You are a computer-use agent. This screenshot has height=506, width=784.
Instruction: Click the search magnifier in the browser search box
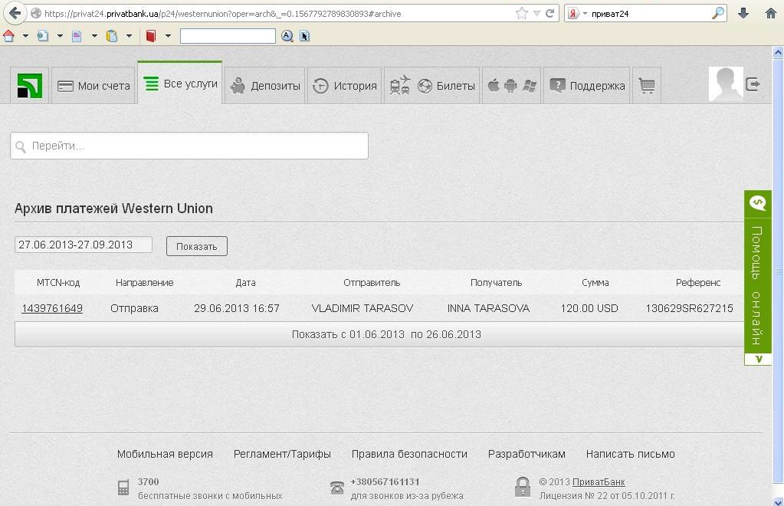717,14
